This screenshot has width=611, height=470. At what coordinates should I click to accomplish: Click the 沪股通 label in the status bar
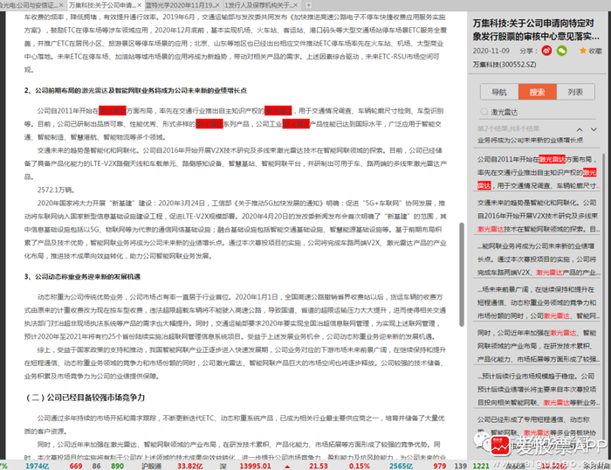151,466
